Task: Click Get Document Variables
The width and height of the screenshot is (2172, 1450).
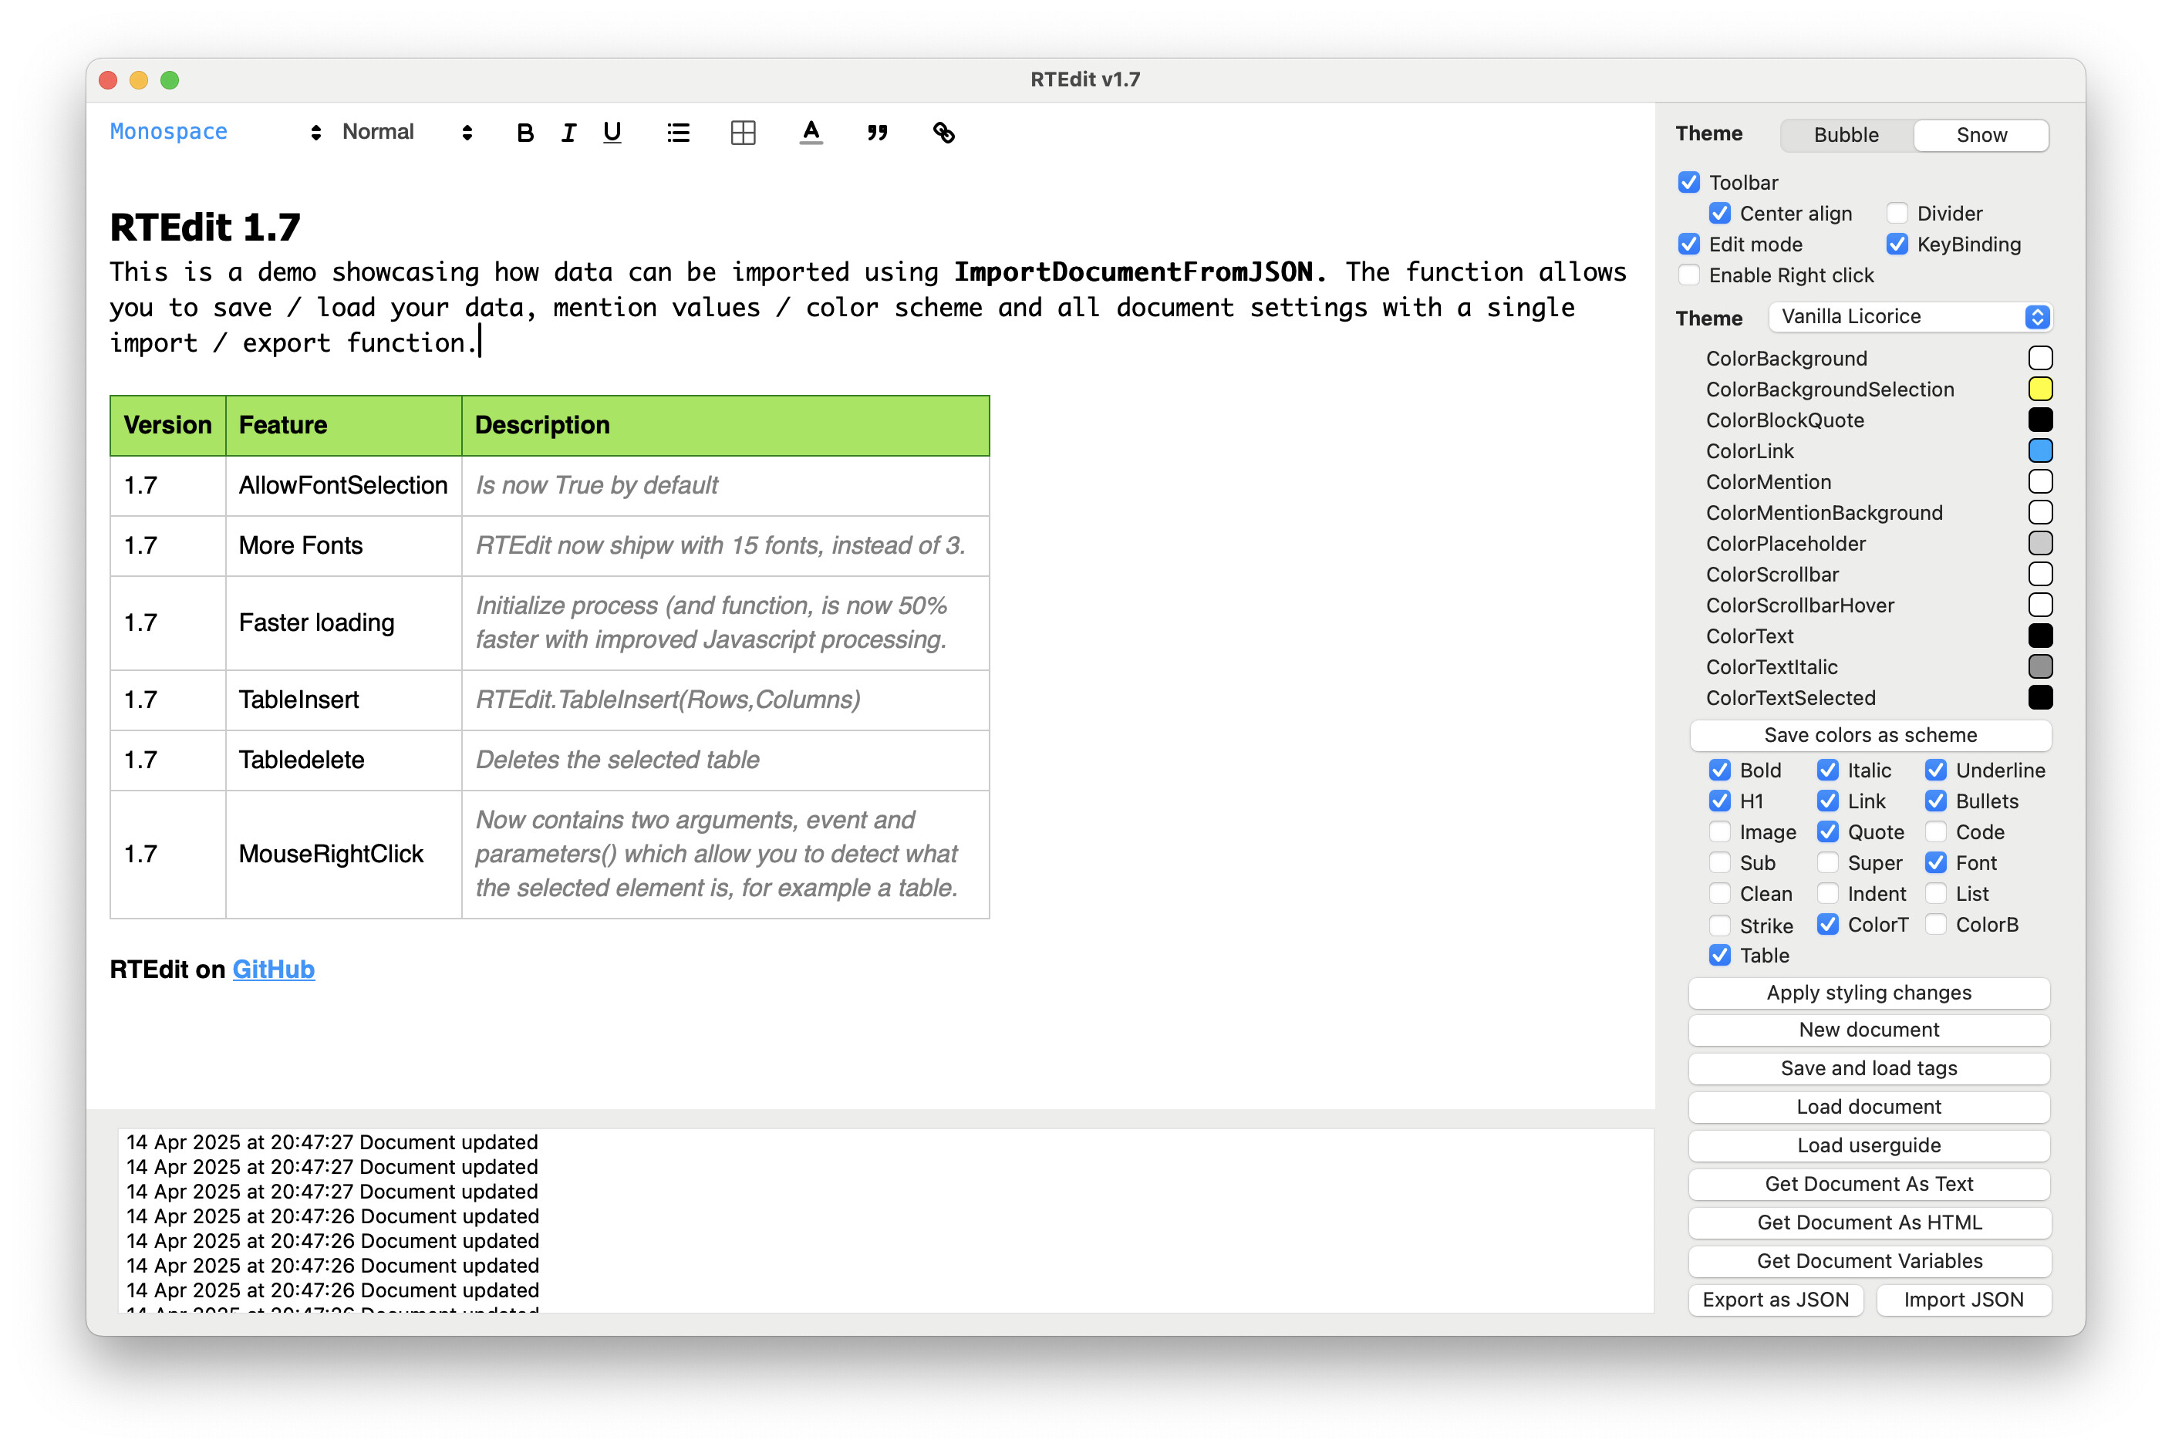Action: (x=1870, y=1263)
